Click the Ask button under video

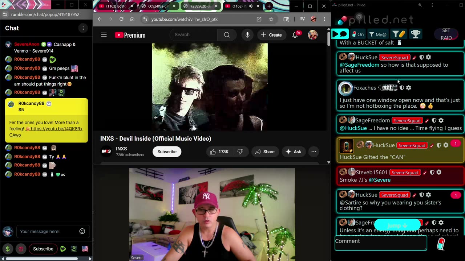click(x=294, y=152)
